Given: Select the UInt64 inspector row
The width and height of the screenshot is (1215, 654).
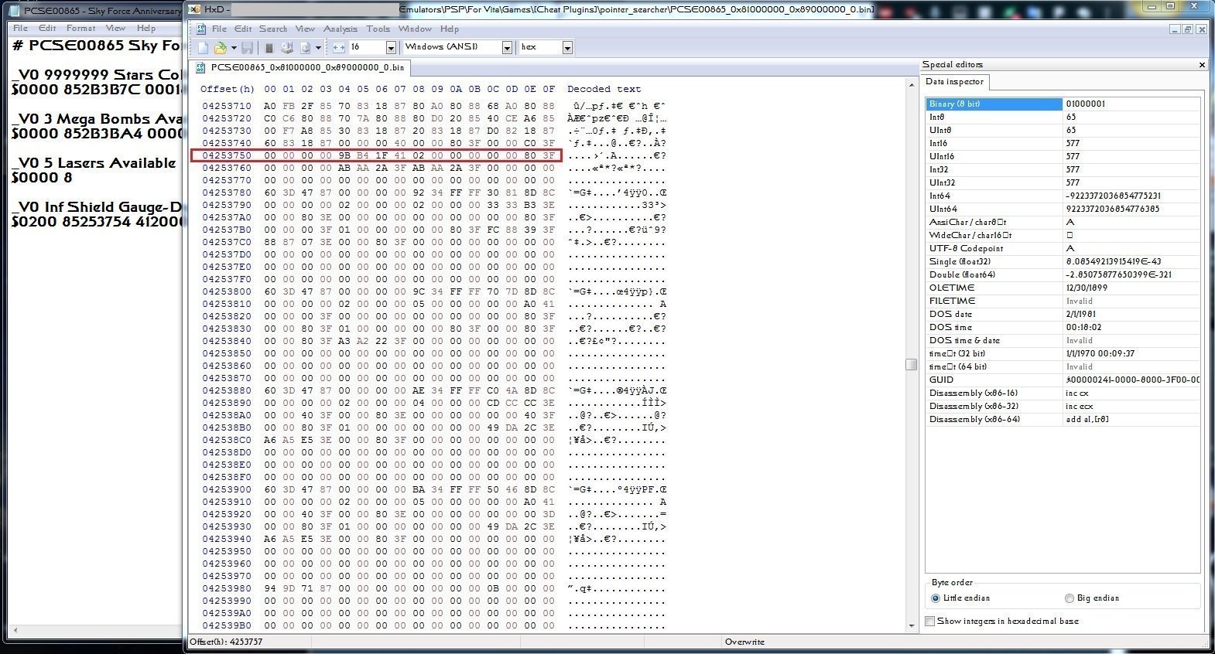Looking at the screenshot, I should coord(1063,209).
